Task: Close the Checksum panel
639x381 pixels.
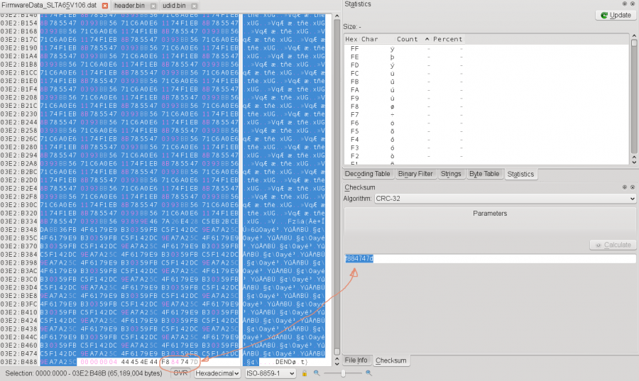Action: pos(633,187)
